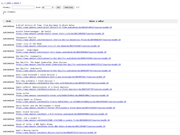
Task: Open the Harry Potter Philosophers Stone link
Action: pos(66,108)
